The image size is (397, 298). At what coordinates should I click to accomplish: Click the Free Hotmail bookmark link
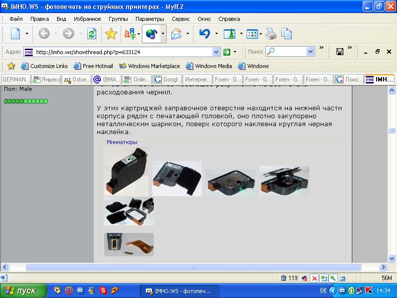[x=93, y=66]
